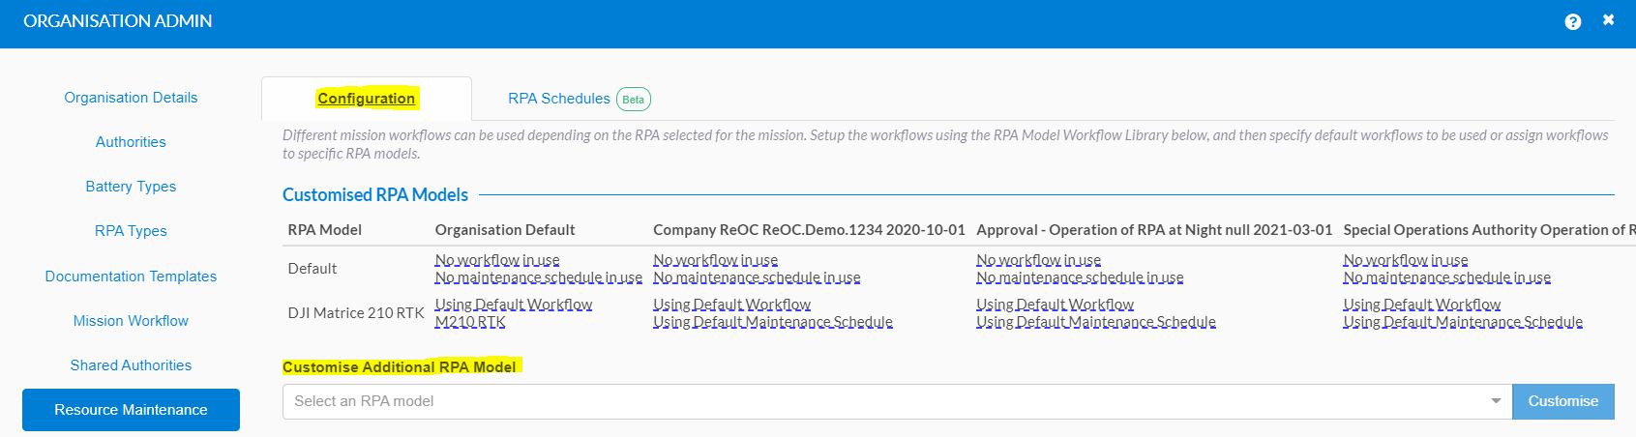Click the Default RPA model row label
The width and height of the screenshot is (1636, 437).
[x=312, y=269]
